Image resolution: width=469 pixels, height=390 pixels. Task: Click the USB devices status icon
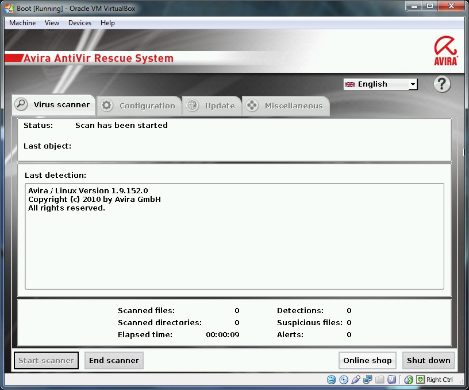[x=356, y=380]
